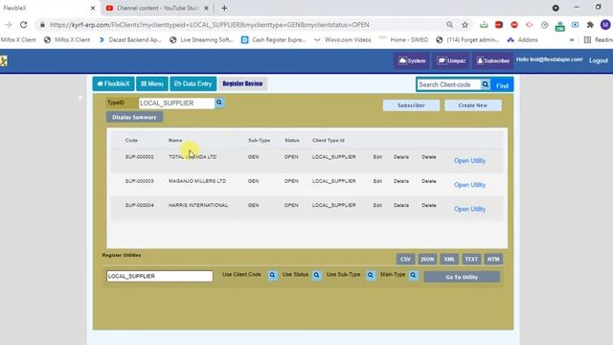613x345 pixels.
Task: Open the Live Streaming Soft bookmark
Action: [202, 40]
